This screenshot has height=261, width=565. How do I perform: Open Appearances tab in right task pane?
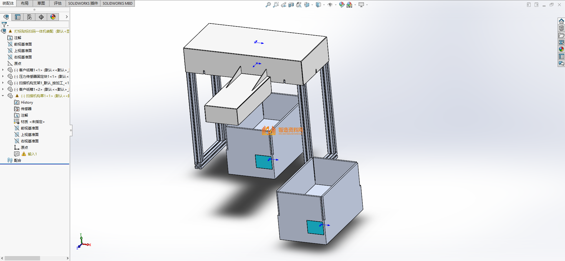point(561,49)
